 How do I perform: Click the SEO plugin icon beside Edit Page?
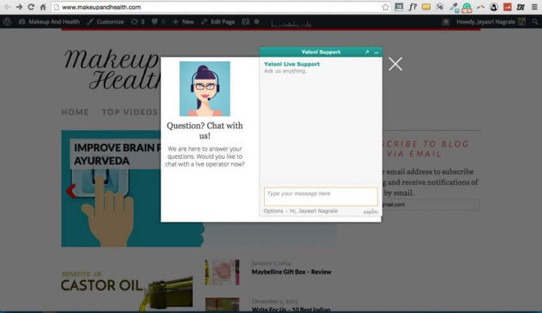click(x=245, y=22)
